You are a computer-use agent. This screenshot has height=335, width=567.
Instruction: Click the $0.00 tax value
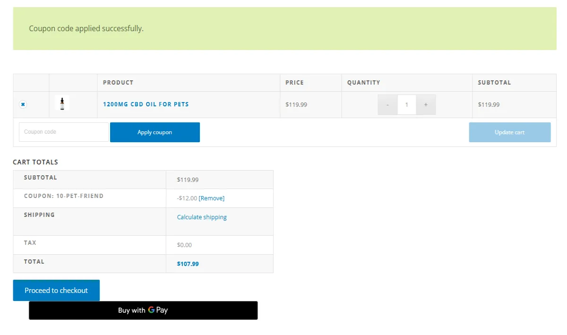(184, 245)
